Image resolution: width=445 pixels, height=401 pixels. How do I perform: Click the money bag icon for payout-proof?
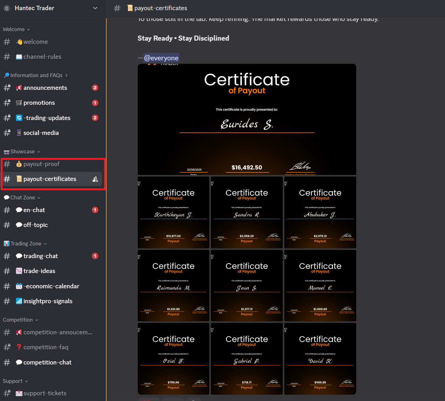tap(19, 164)
